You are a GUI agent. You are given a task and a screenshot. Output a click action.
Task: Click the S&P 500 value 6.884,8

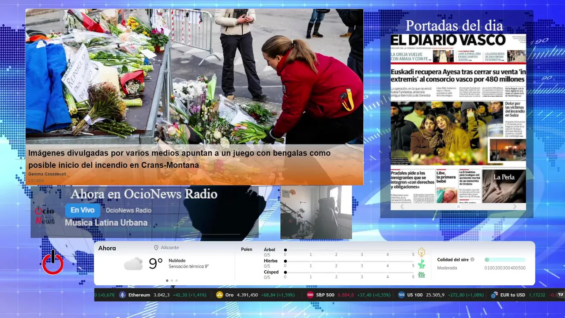tap(346, 295)
